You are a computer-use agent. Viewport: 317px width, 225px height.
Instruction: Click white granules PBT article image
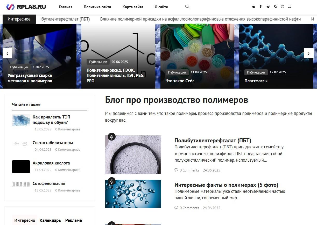(133, 155)
